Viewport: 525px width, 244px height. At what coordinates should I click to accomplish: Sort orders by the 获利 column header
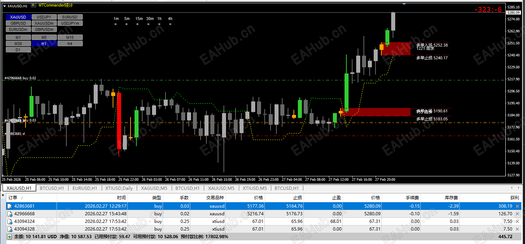(x=490, y=197)
